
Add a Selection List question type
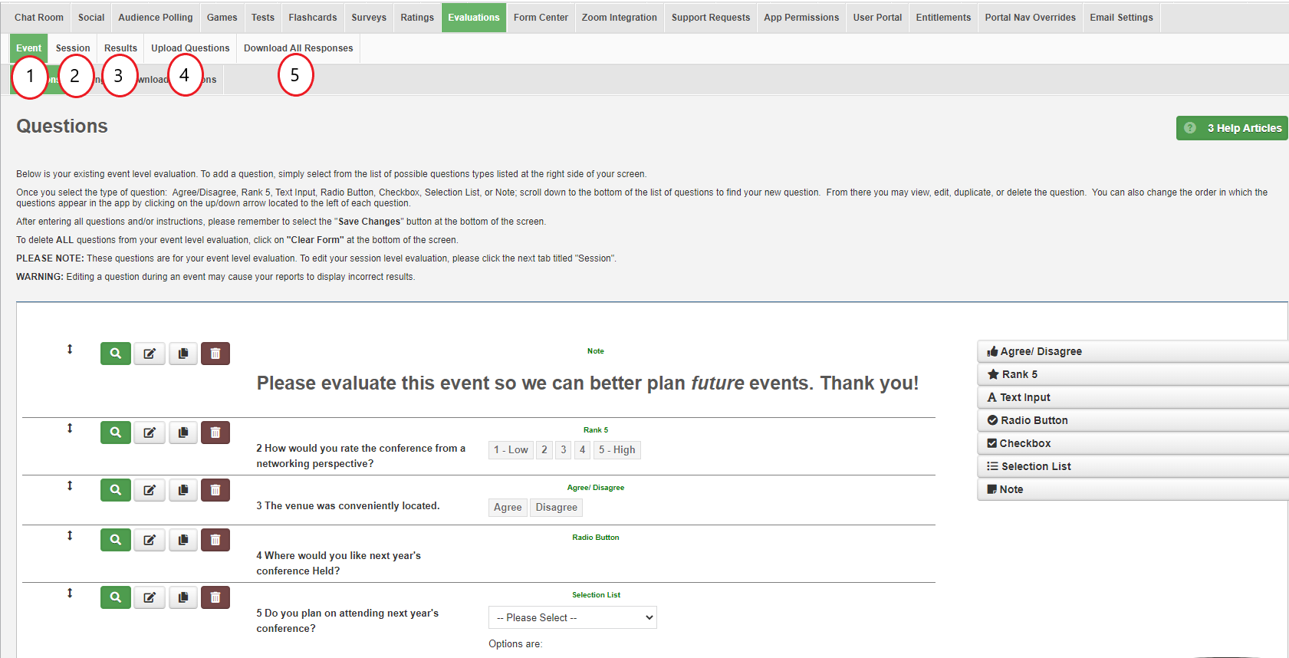tap(1035, 466)
